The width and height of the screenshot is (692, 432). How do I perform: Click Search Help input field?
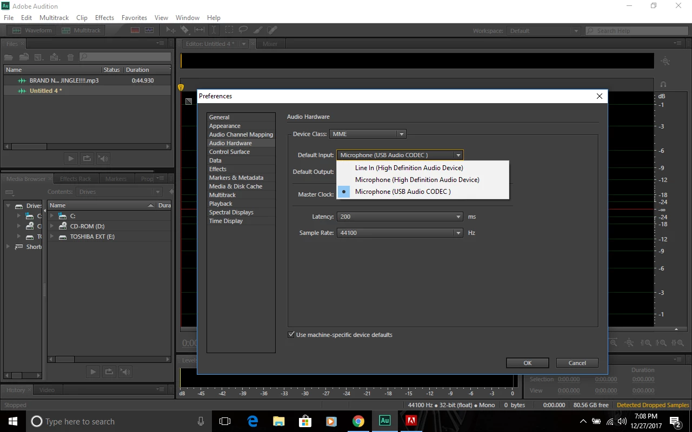(637, 31)
